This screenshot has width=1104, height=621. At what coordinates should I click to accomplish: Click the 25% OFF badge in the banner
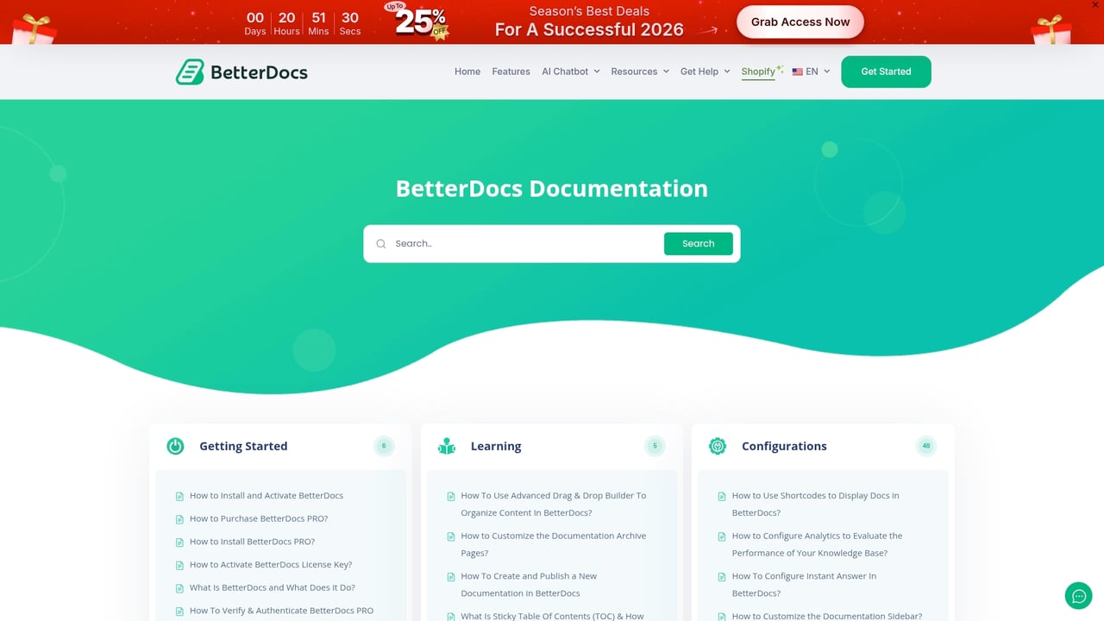417,23
